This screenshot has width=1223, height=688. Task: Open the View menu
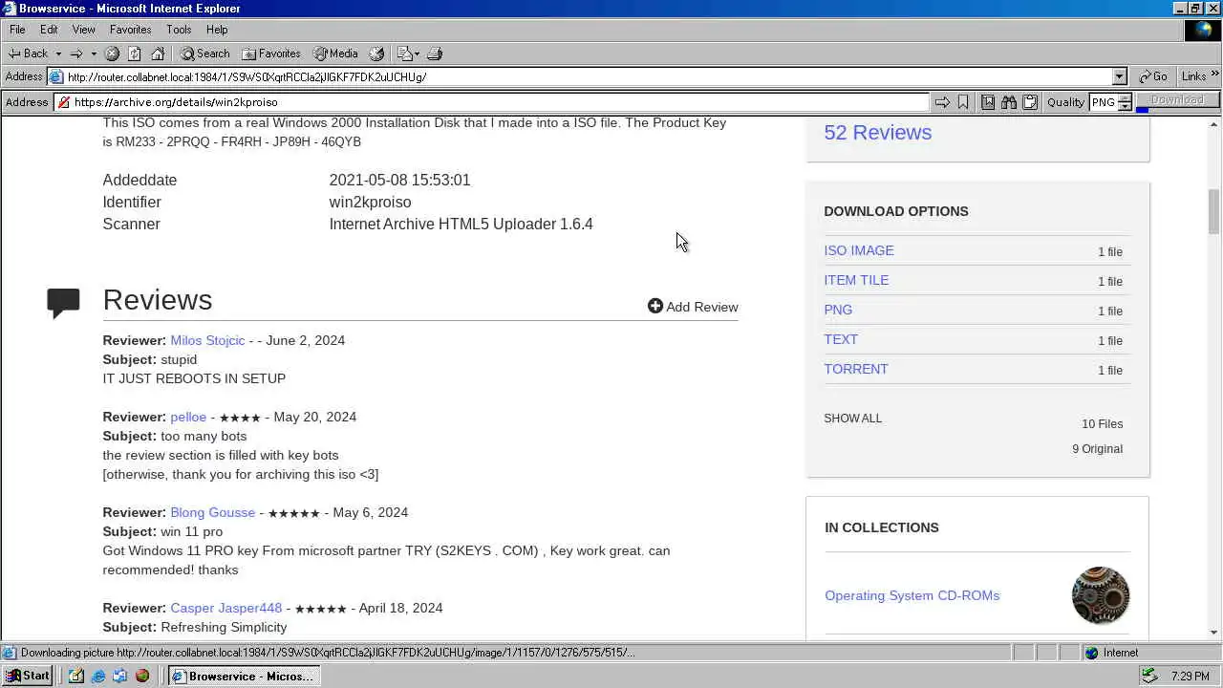pos(84,30)
